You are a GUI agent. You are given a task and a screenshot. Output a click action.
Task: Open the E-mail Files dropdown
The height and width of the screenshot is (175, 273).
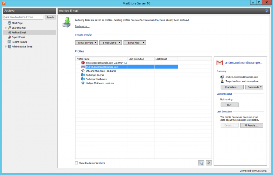(x=134, y=43)
